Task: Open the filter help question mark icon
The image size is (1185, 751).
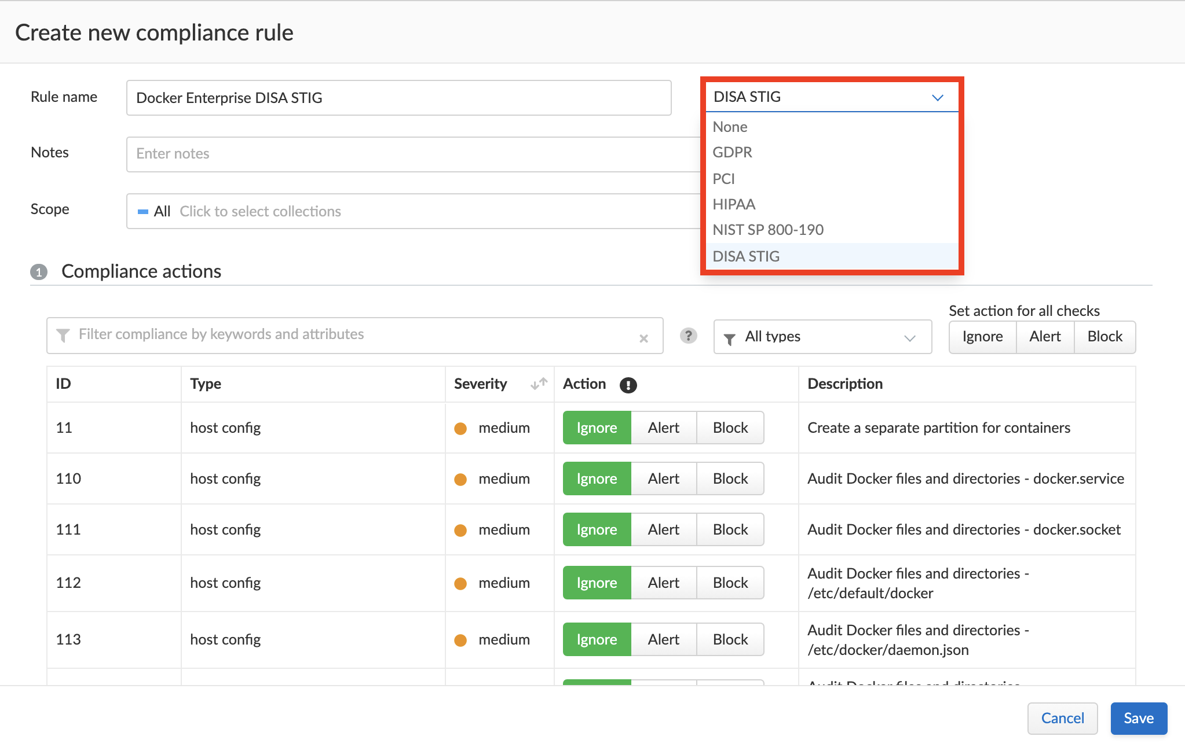Action: pos(688,336)
